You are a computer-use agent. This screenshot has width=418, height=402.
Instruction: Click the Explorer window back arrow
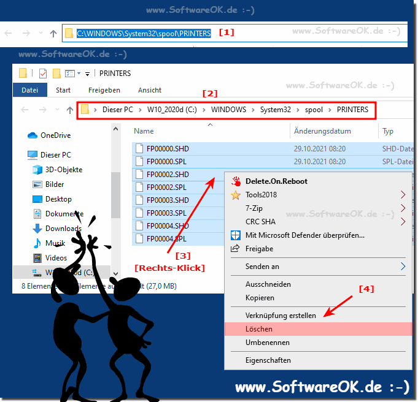point(25,110)
